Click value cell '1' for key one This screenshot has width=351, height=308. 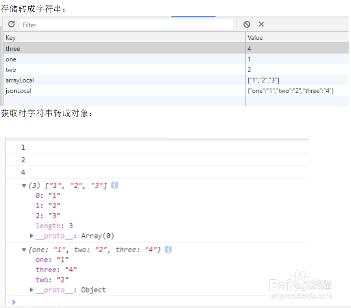[x=297, y=59]
